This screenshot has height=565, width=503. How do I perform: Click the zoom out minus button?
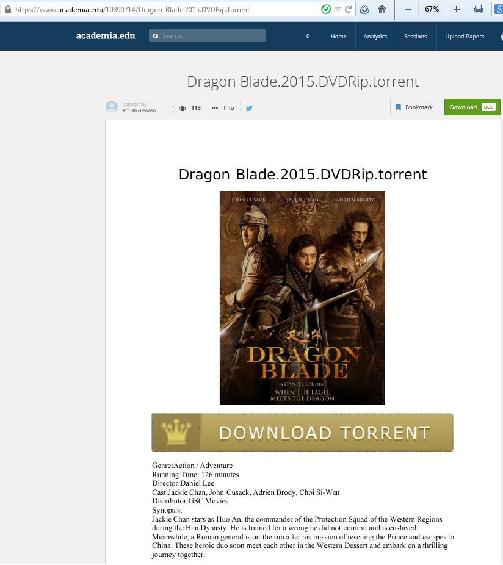(407, 9)
